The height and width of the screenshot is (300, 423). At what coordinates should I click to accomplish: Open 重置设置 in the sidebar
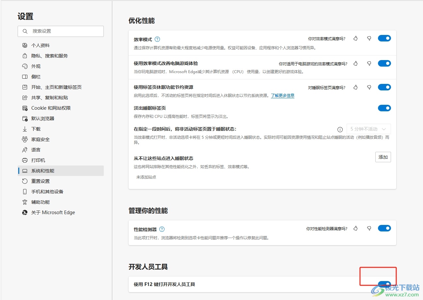[61, 181]
